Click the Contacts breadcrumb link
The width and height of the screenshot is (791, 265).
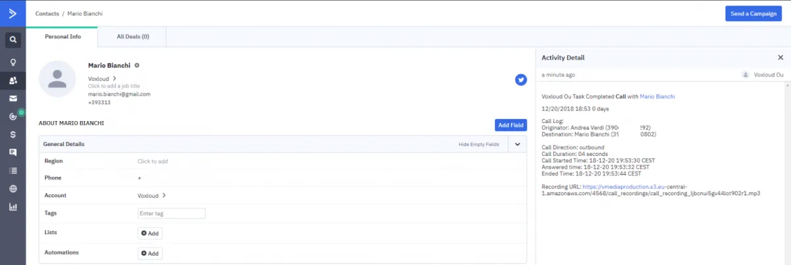point(47,13)
